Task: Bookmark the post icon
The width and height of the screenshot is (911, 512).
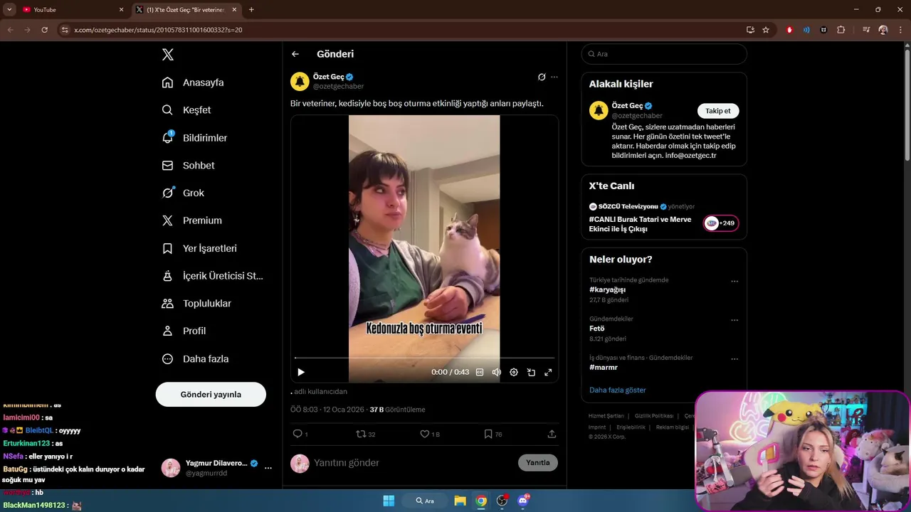Action: coord(488,434)
